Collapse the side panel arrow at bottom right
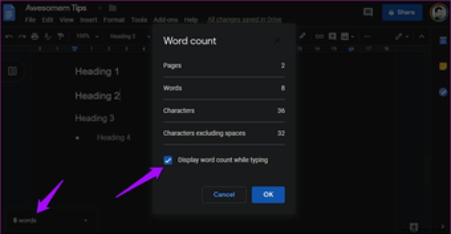The height and width of the screenshot is (234, 451). (x=443, y=227)
